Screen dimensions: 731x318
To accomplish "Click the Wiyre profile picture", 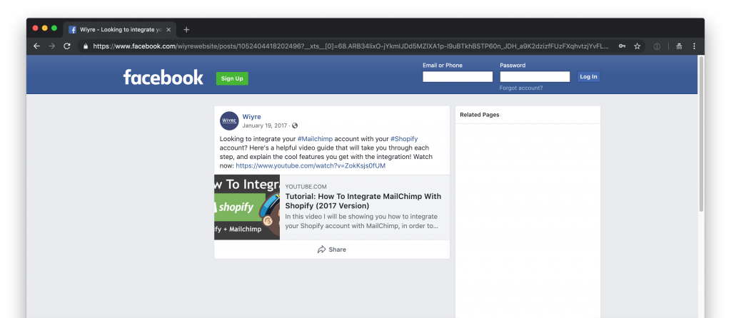I will tap(229, 120).
